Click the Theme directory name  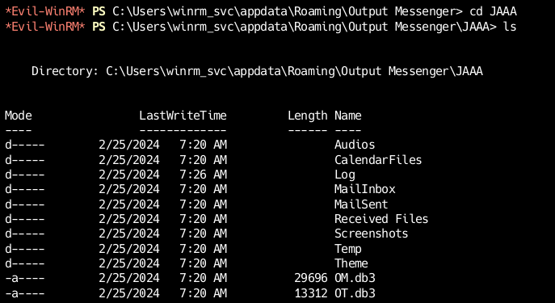[351, 263]
